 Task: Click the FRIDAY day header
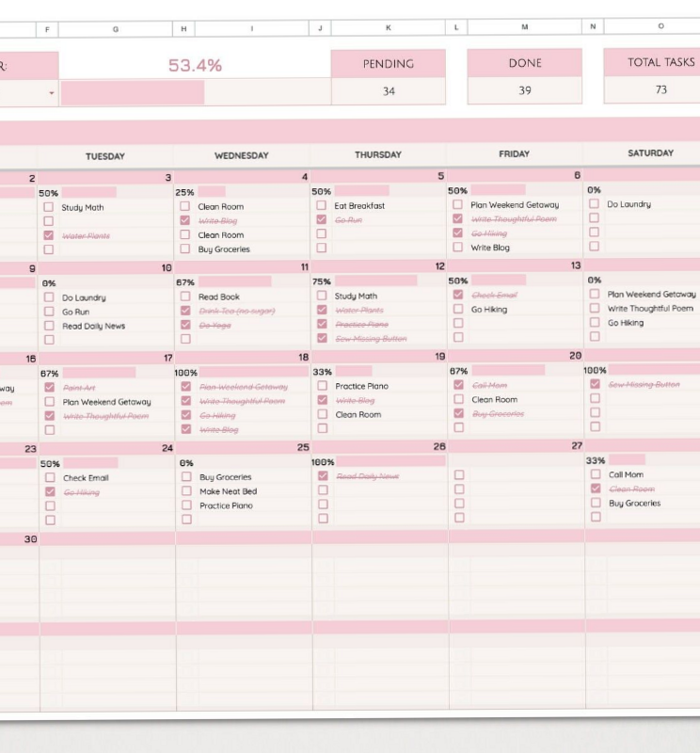[x=515, y=153]
